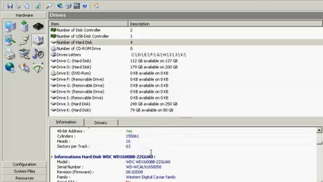323x182 pixels.
Task: Select the Number of CD-ROM Drive row
Action: (186, 49)
